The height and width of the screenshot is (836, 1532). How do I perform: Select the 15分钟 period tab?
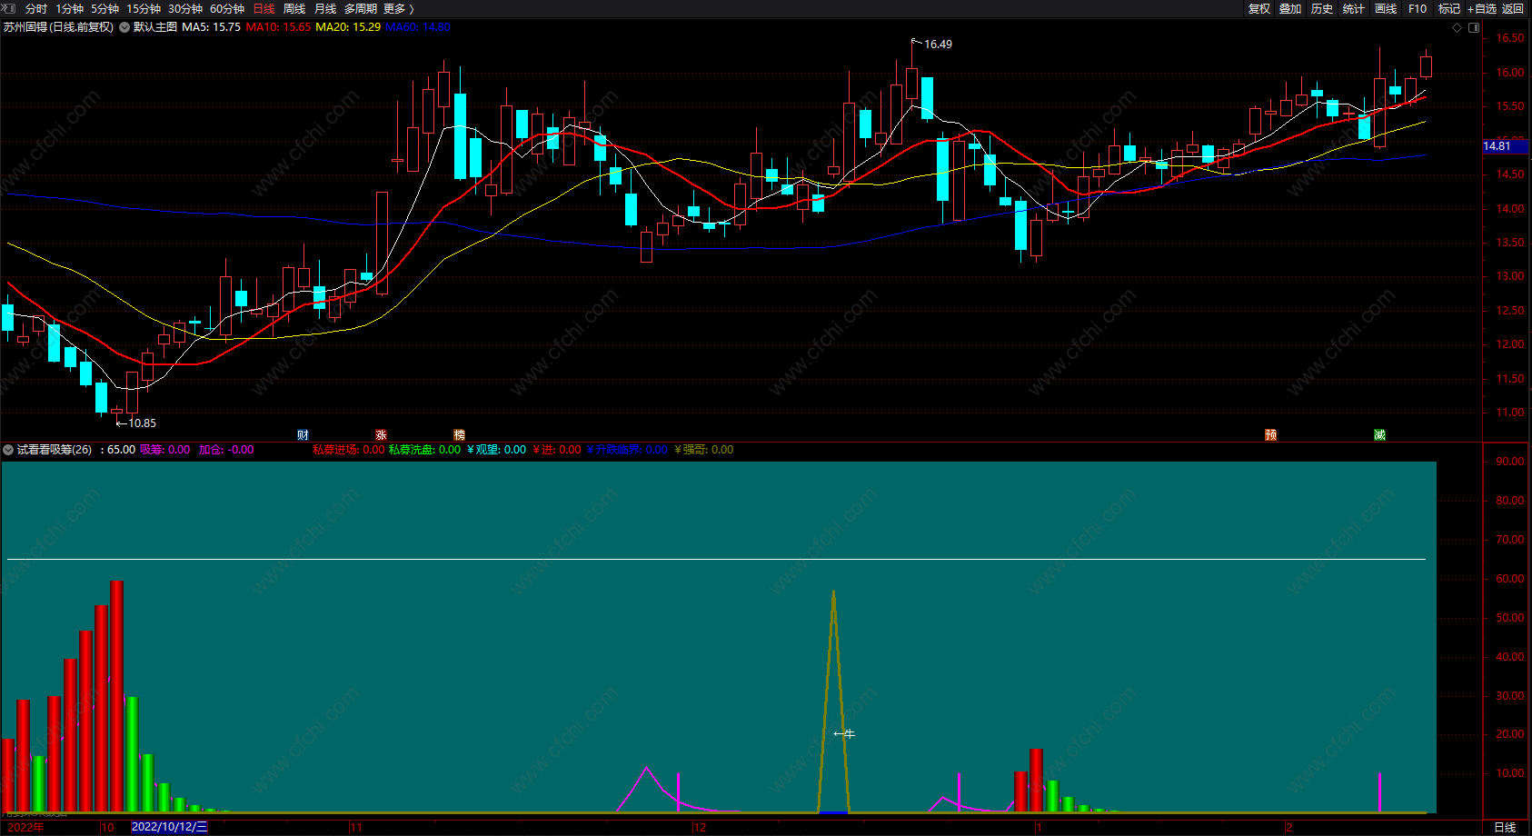coord(144,9)
